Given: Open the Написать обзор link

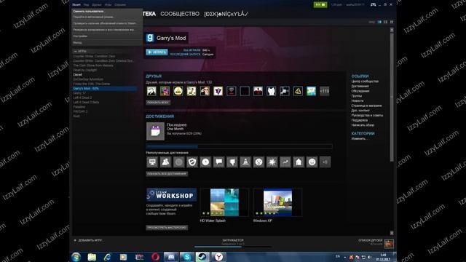Looking at the screenshot, I should [x=363, y=125].
